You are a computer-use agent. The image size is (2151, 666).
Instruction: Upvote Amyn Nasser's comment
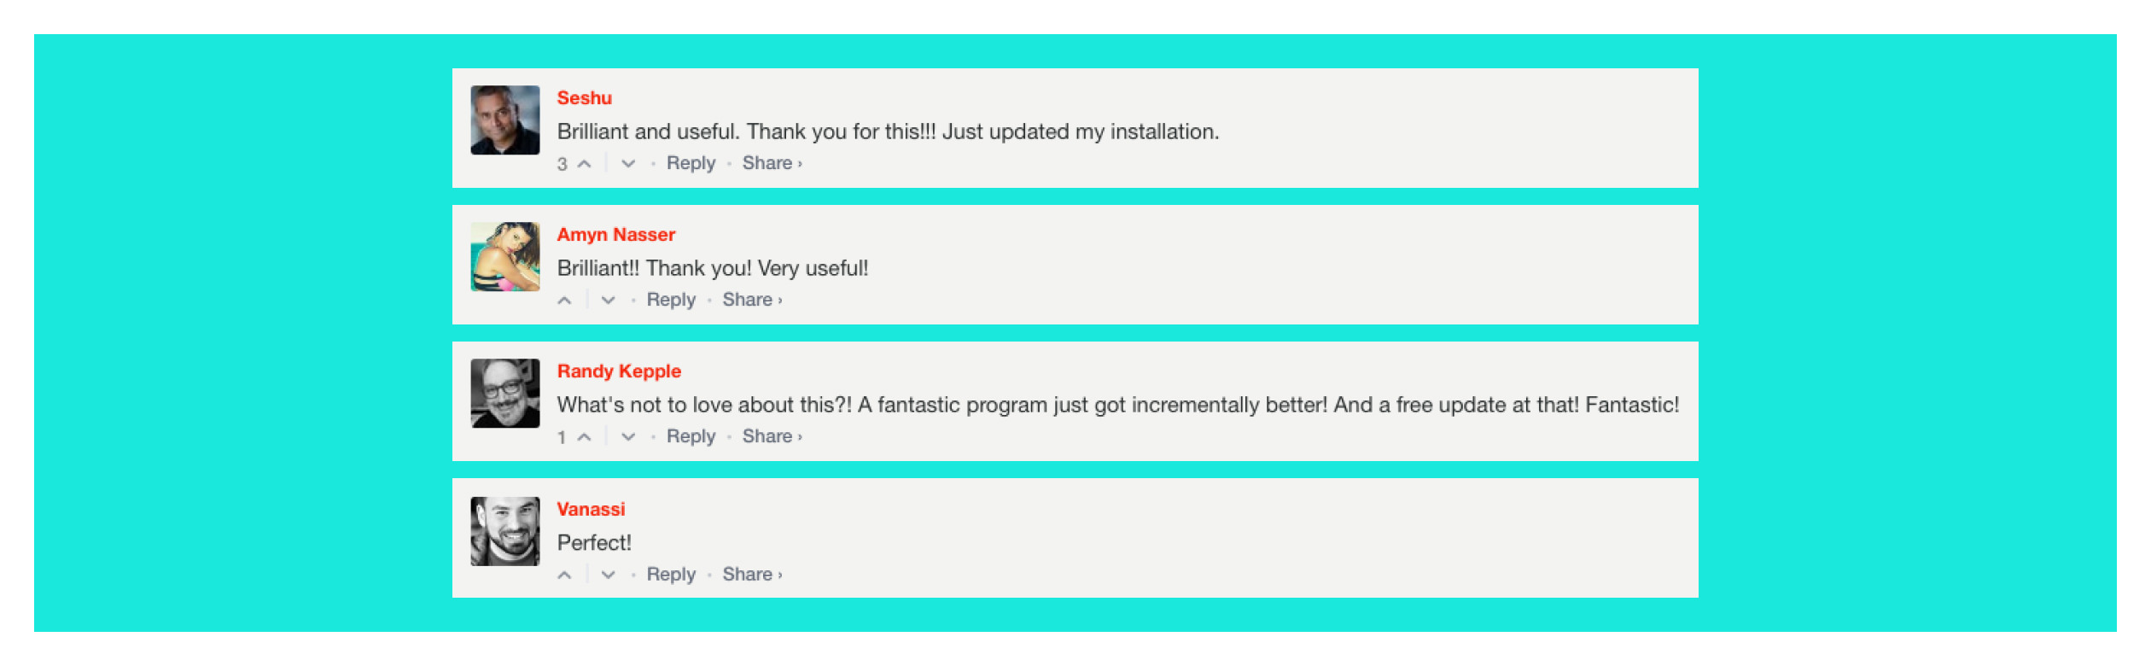pyautogui.click(x=564, y=300)
